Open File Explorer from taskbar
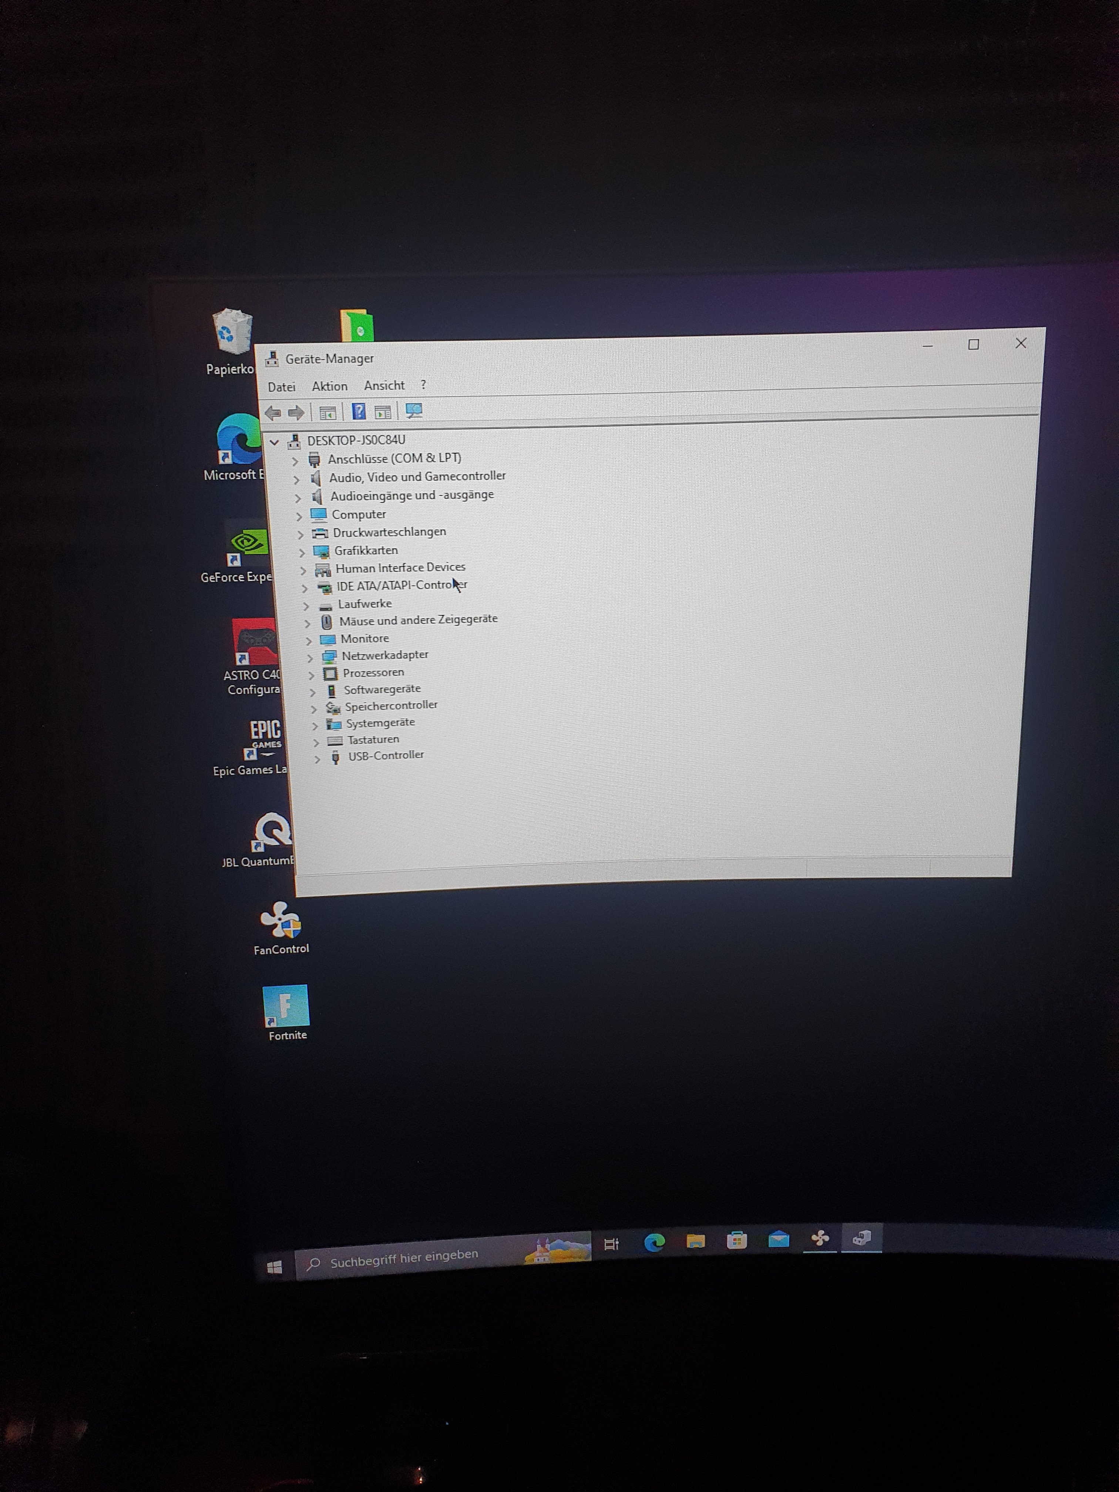Screen dimensions: 1119x1492 click(x=695, y=1241)
